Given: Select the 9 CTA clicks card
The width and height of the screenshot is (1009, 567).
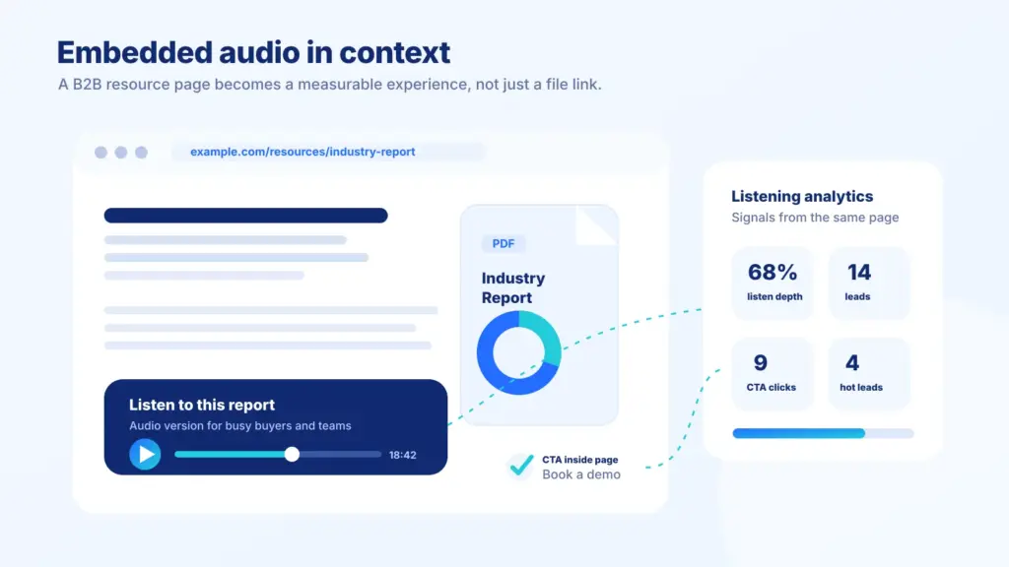Looking at the screenshot, I should 773,373.
